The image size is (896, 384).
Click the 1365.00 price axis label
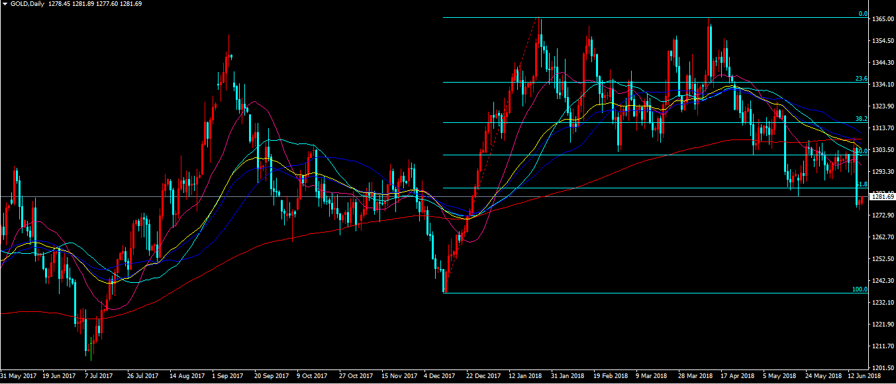(x=883, y=20)
